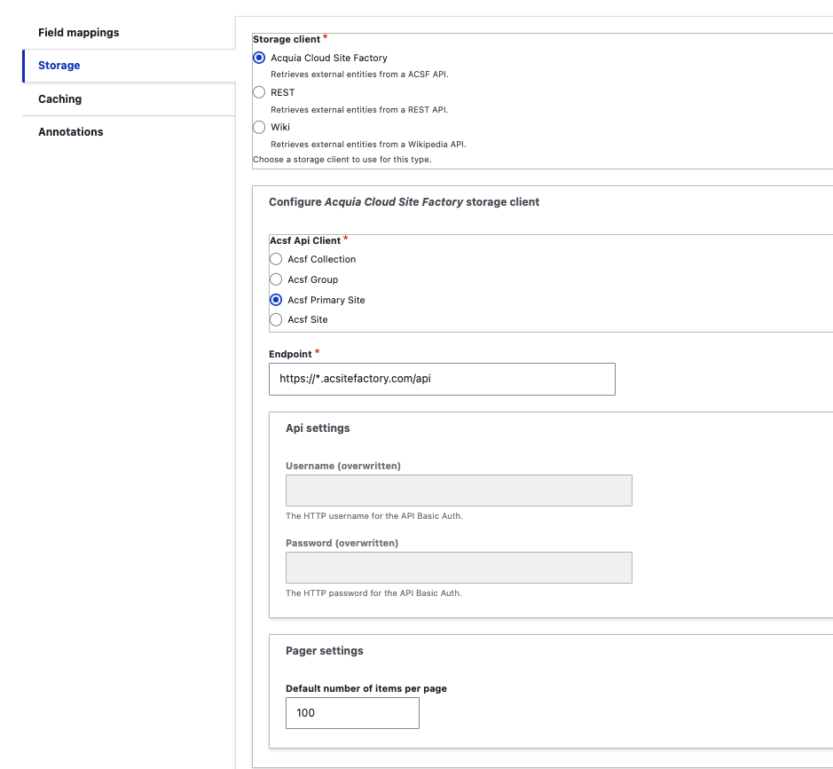Choose the REST storage client option
Screen dimensions: 833x769
point(259,92)
